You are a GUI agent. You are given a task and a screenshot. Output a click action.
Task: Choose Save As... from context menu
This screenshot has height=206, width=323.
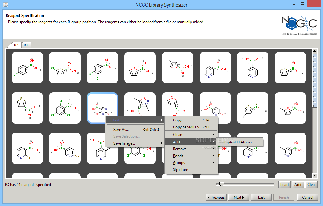(135, 129)
